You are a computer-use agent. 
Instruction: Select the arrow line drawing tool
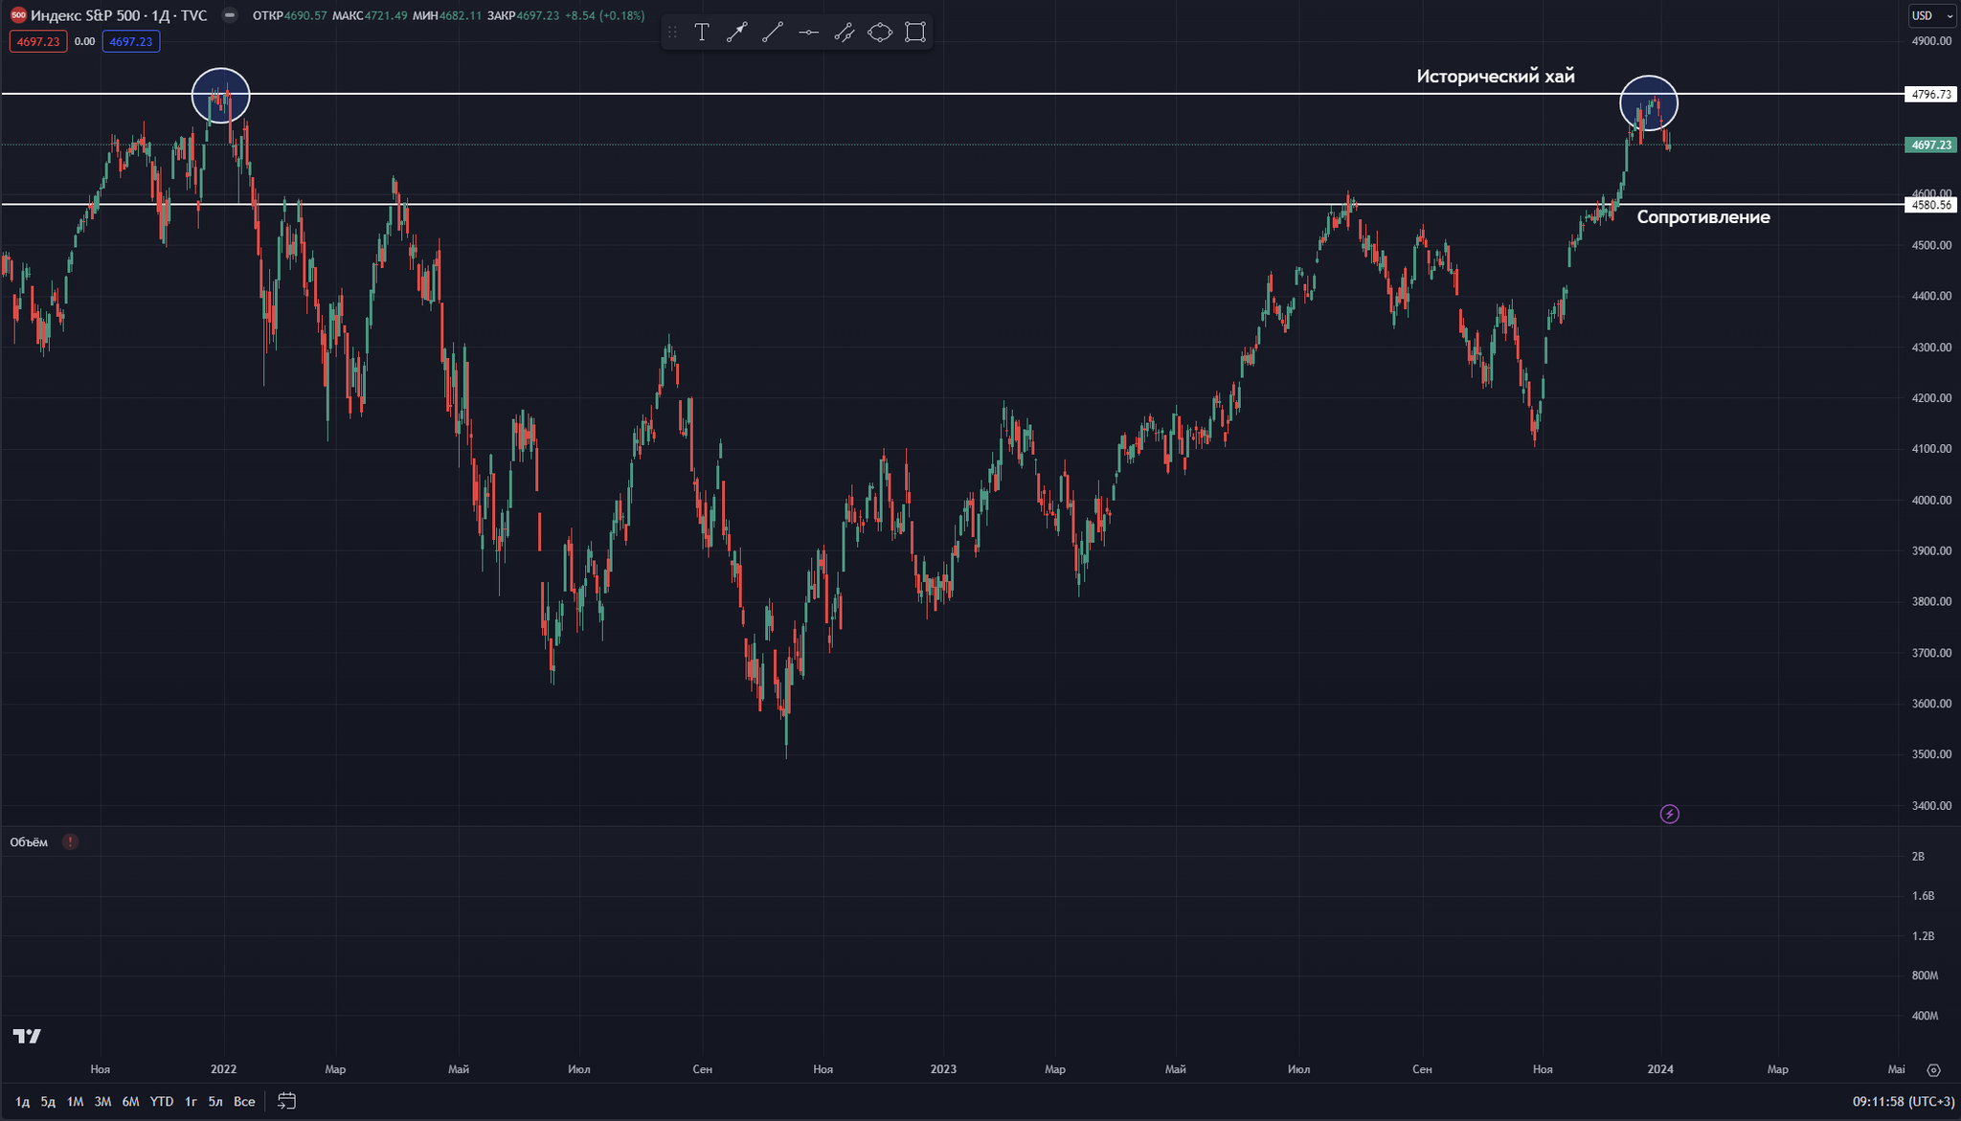tap(736, 33)
